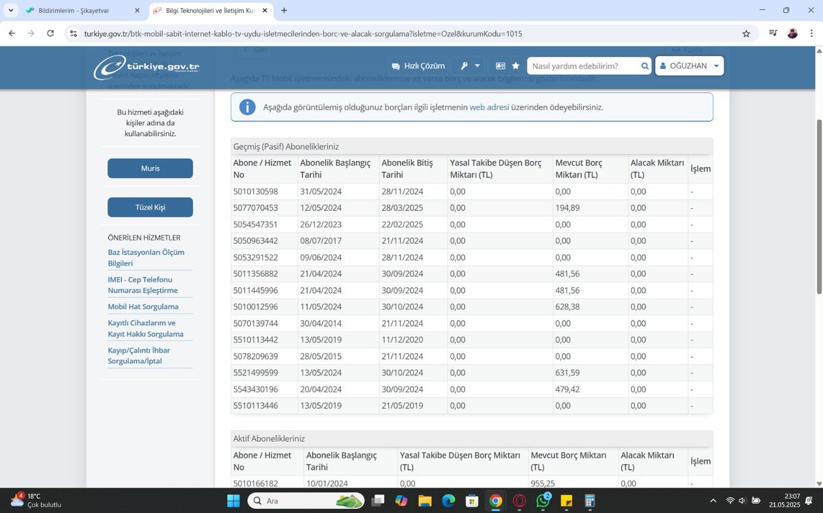The image size is (823, 513).
Task: Open File Explorer from taskbar
Action: pos(425,501)
